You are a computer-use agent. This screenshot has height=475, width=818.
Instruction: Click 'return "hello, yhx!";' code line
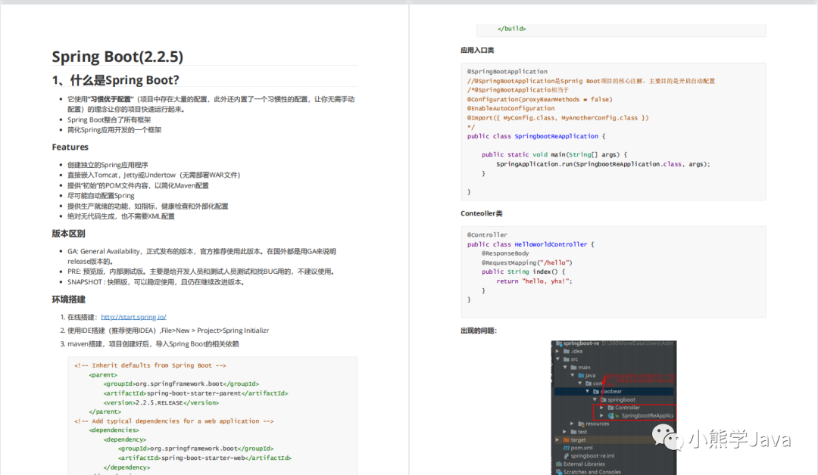point(534,281)
